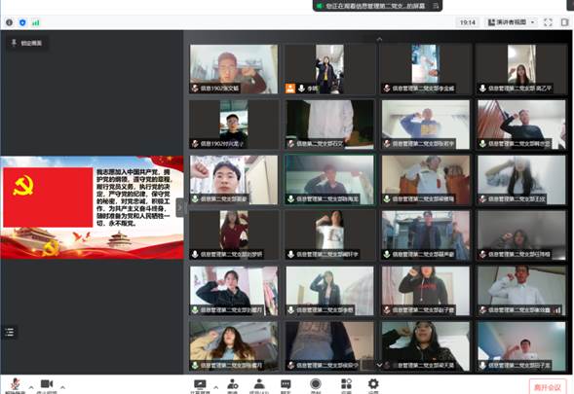
Task: Toggle the side panel icon at top right
Action: 565,22
